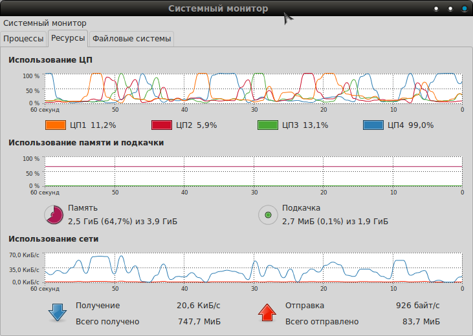
Task: Click the orange ЦП1 color swatch
Action: tap(56, 125)
